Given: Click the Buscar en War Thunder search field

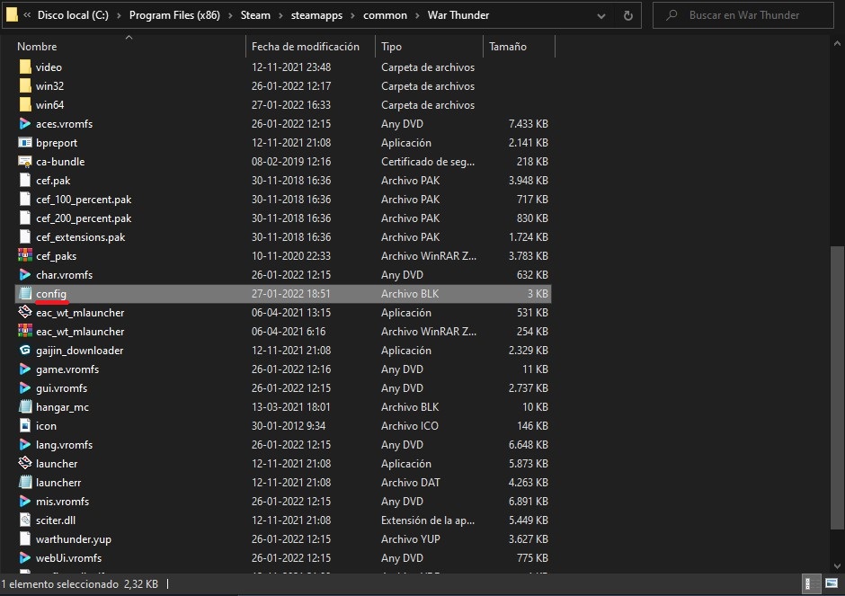Looking at the screenshot, I should point(743,15).
